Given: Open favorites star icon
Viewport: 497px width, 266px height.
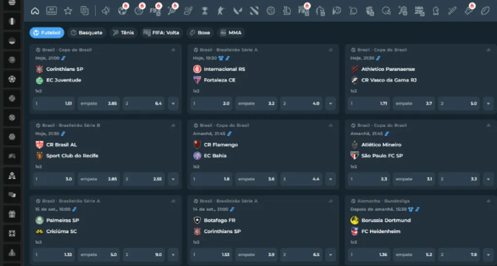Looking at the screenshot, I should (x=68, y=11).
